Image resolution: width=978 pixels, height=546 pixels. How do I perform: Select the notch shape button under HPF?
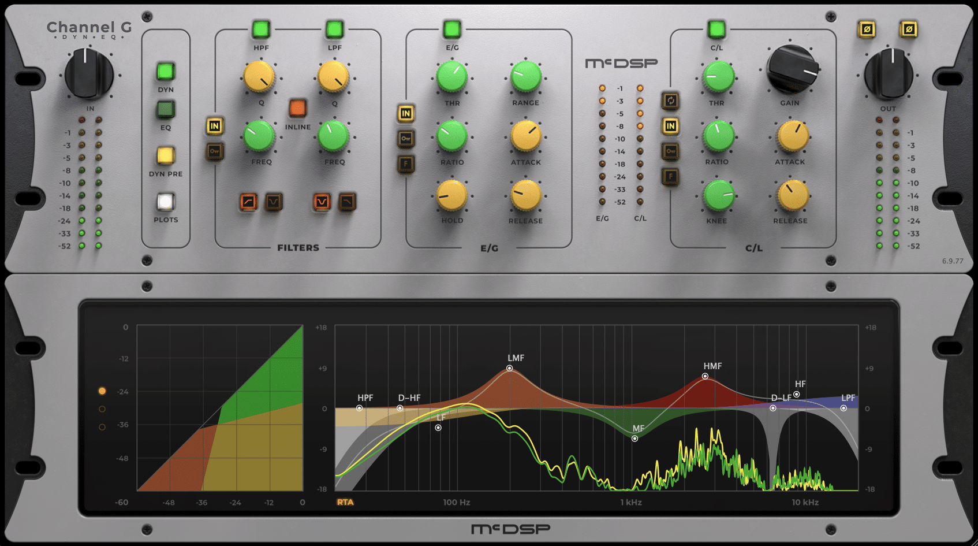274,202
